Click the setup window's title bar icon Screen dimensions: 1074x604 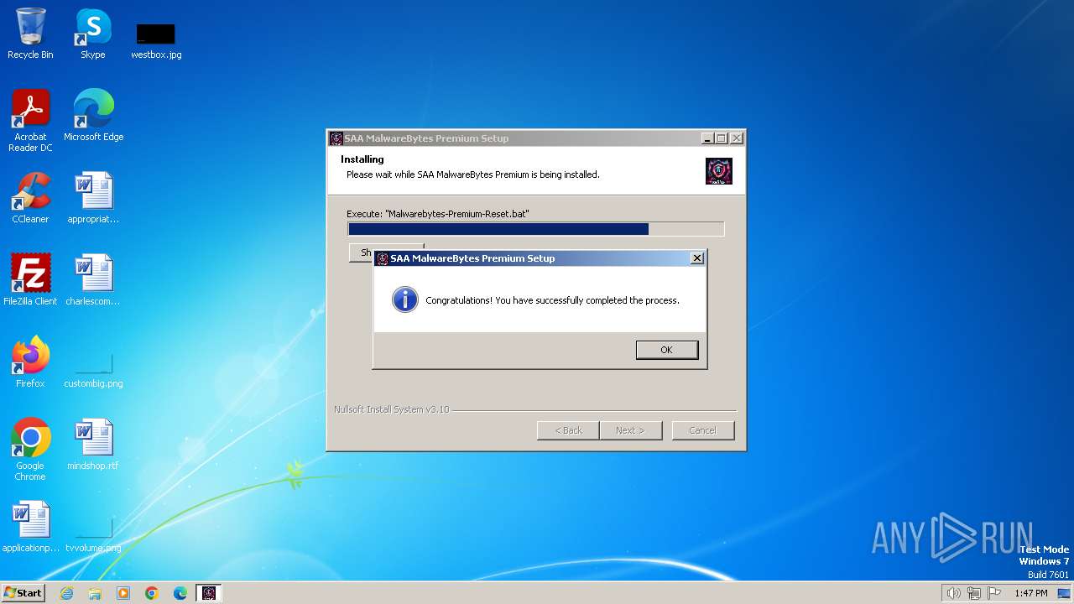click(336, 138)
